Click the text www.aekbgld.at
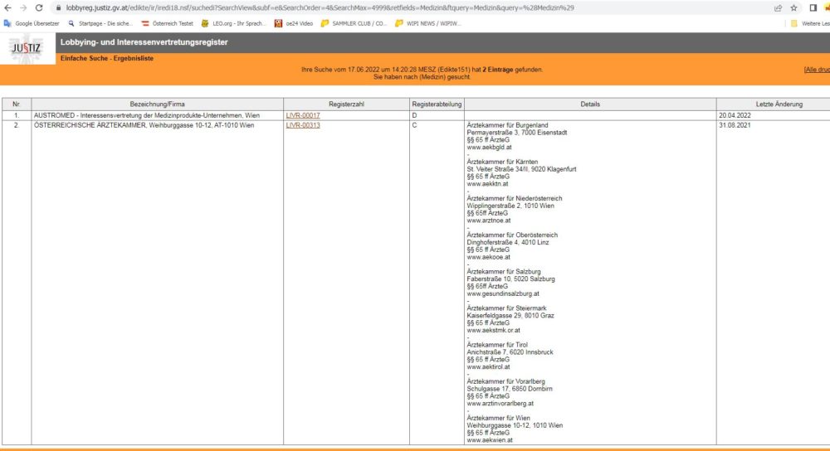Image resolution: width=830 pixels, height=451 pixels. pos(489,148)
